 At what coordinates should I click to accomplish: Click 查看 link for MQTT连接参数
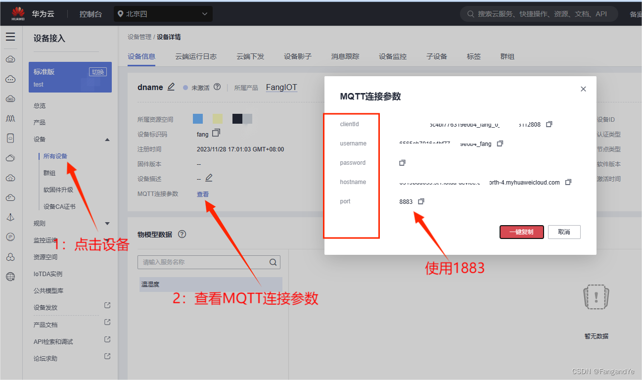tap(203, 194)
